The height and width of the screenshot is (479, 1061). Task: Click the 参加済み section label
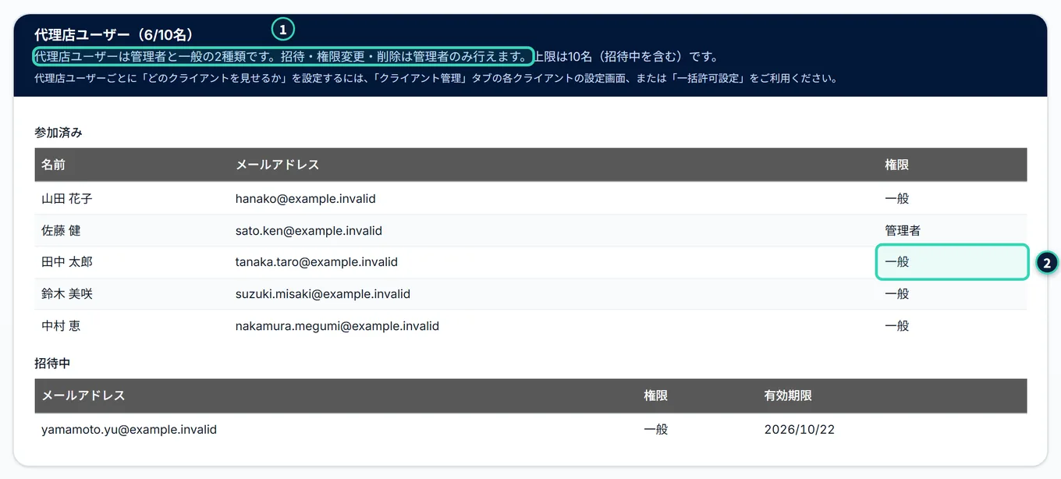59,133
